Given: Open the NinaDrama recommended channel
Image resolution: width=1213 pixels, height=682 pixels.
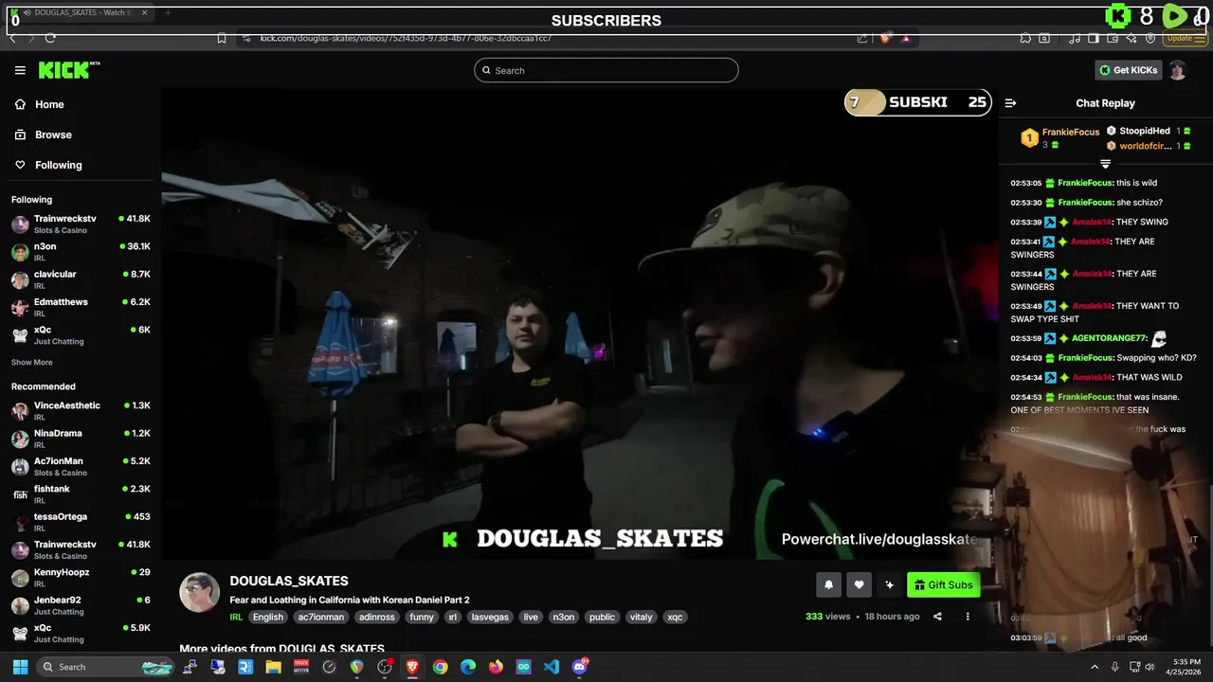Looking at the screenshot, I should pyautogui.click(x=81, y=439).
